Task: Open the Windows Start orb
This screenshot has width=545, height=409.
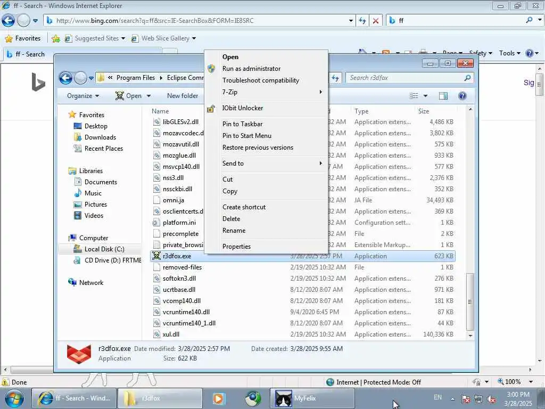Action: (14, 398)
